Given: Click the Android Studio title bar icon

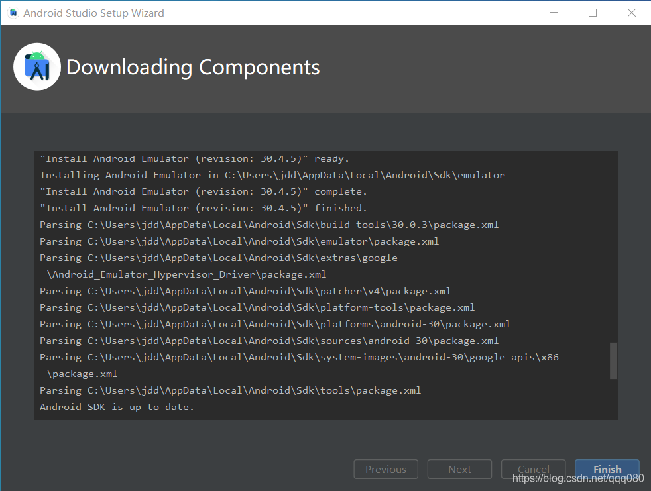Looking at the screenshot, I should [13, 13].
